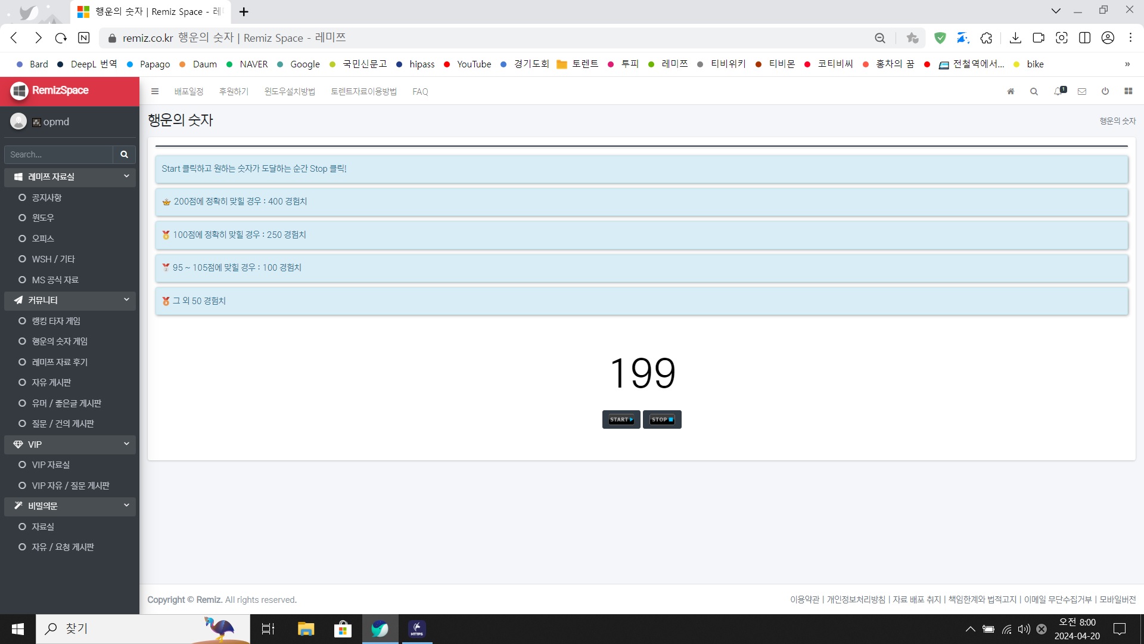Click the browser bookmark star icon

click(x=912, y=38)
